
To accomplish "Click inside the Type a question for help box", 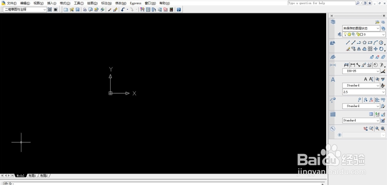I will pyautogui.click(x=321, y=3).
